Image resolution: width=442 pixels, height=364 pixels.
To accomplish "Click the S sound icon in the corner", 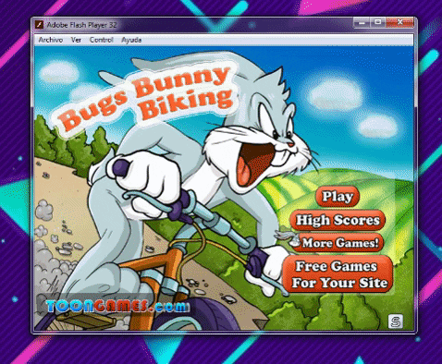I will click(396, 322).
